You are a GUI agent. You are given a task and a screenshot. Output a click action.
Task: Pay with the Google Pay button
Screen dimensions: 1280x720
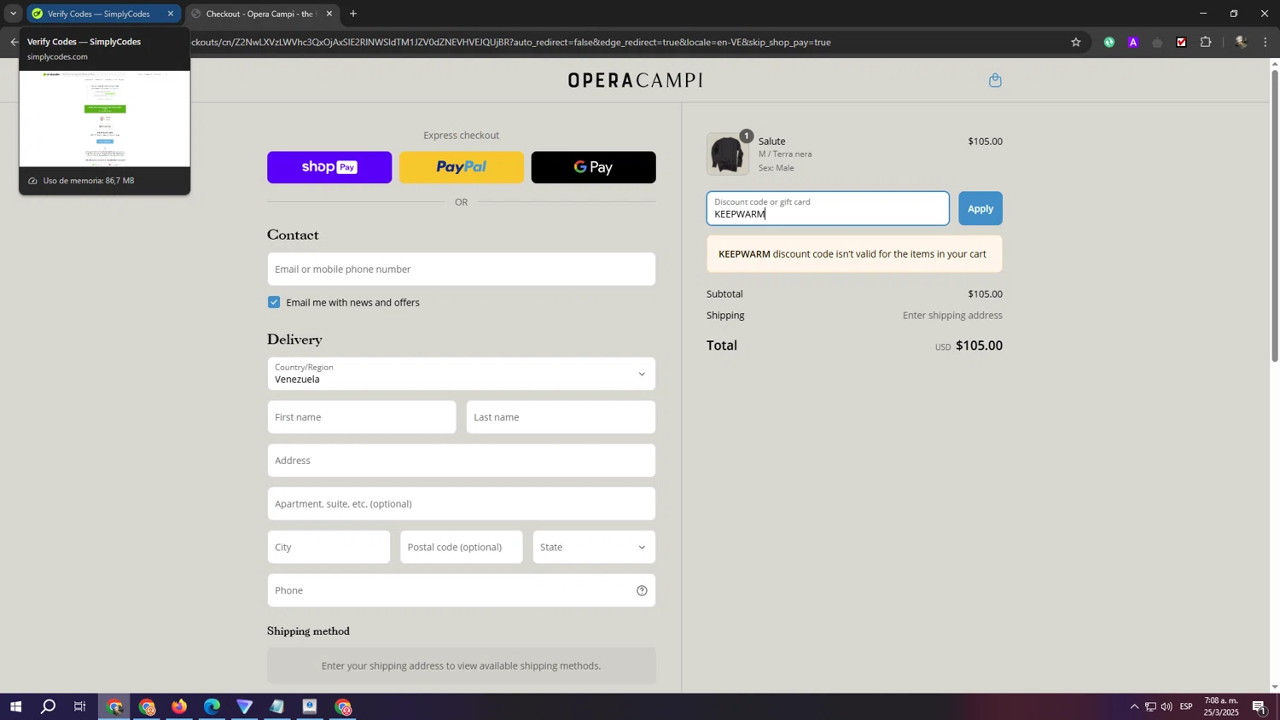(x=594, y=167)
